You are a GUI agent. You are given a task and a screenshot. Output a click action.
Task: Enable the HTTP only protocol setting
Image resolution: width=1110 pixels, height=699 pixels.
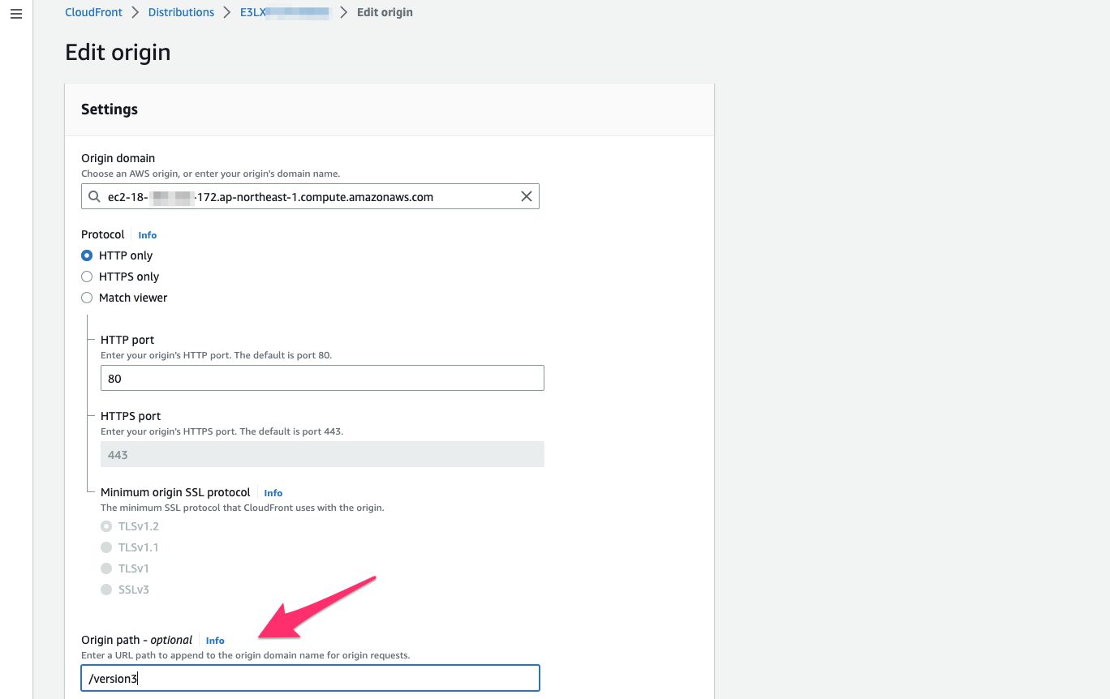click(x=87, y=255)
